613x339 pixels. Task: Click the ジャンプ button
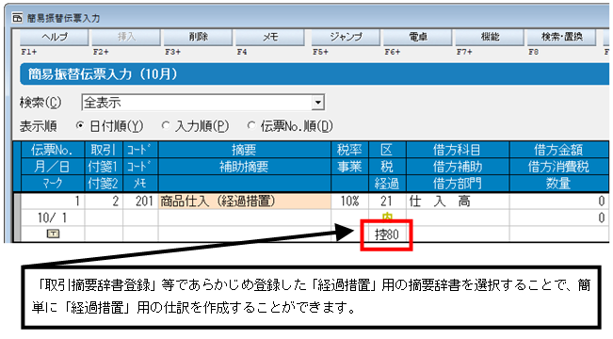tap(346, 37)
